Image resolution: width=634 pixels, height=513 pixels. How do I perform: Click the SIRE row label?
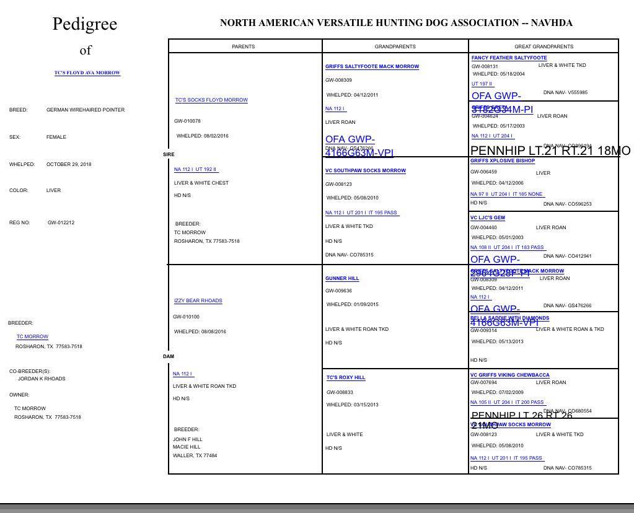click(x=169, y=154)
